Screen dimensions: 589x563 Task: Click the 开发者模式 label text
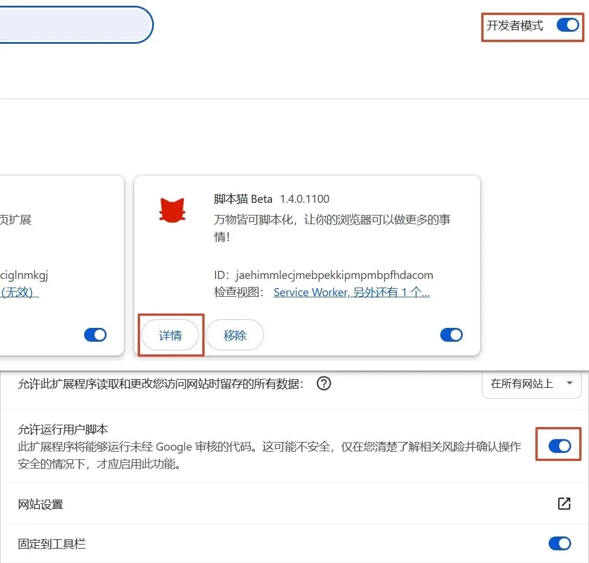515,25
